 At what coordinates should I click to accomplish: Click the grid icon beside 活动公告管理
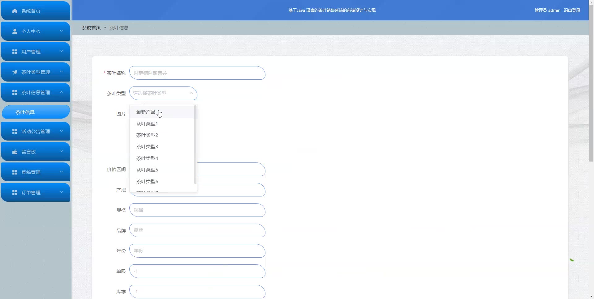click(15, 131)
